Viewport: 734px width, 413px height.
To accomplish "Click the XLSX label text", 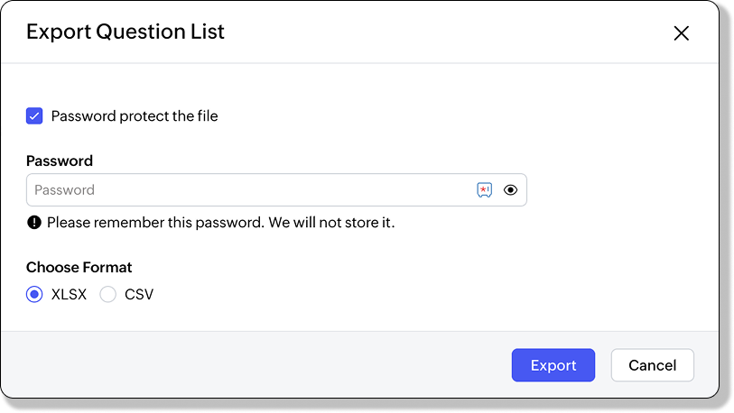I will coord(69,294).
